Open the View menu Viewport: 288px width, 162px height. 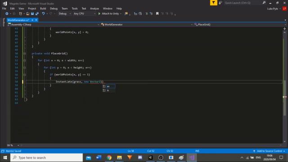(21, 9)
